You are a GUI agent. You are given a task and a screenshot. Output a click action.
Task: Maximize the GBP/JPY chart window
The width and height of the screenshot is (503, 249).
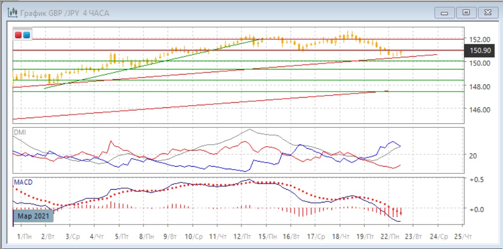[466, 12]
